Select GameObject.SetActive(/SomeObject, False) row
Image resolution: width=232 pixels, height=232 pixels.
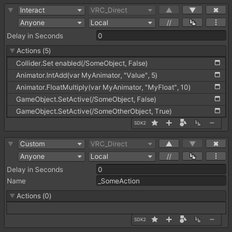(116, 99)
